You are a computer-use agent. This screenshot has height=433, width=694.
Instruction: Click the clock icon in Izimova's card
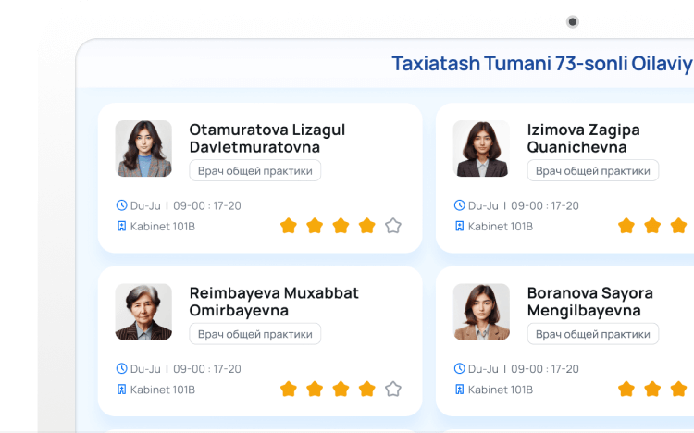point(459,205)
